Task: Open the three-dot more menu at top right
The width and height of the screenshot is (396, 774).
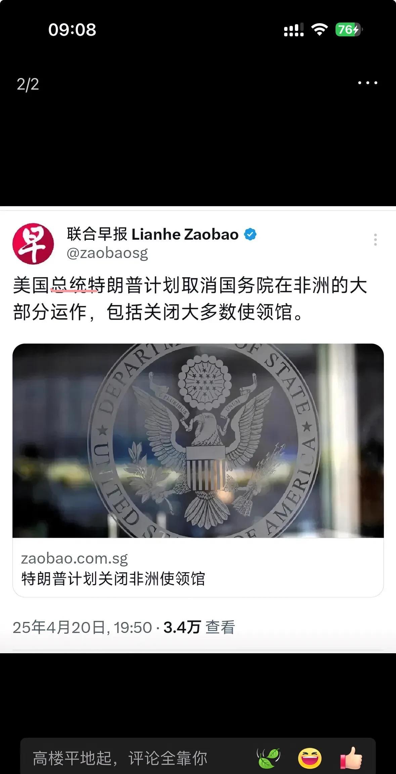Action: (x=367, y=83)
